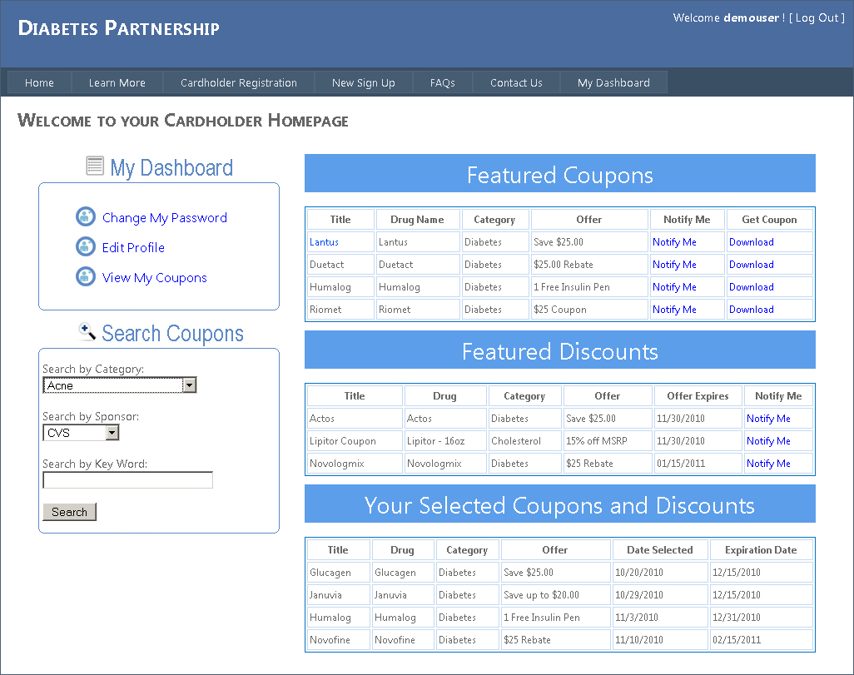The height and width of the screenshot is (675, 854).
Task: Click the Get Coupon column header
Action: 769,220
